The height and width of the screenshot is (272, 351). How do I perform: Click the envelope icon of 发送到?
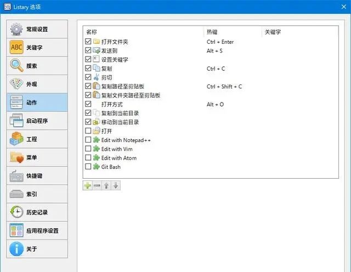coord(97,50)
